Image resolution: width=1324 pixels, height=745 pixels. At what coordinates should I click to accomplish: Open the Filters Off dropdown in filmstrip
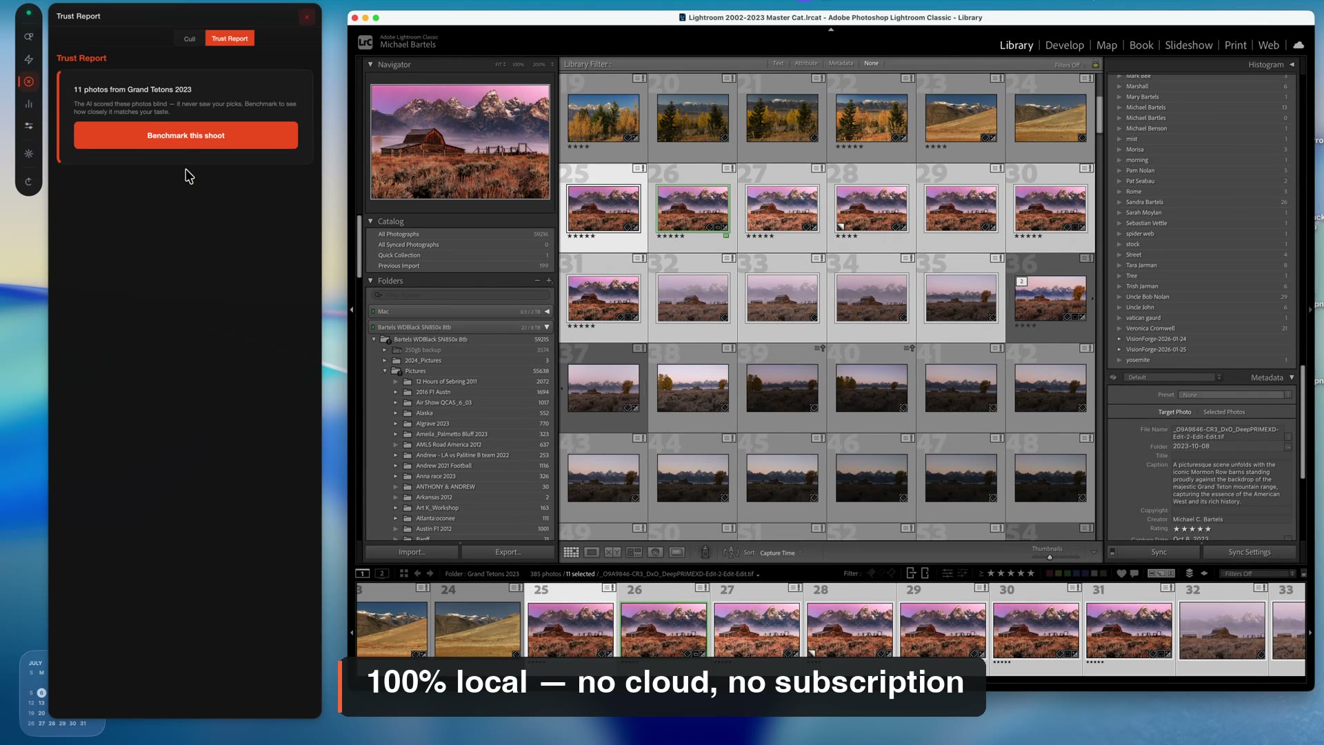pyautogui.click(x=1258, y=573)
